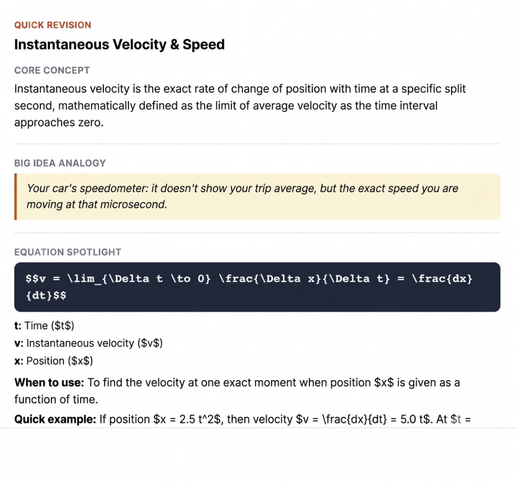The width and height of the screenshot is (516, 481).
Task: Click the \frac{dx}{dt} = 5.0 t$ expression
Action: pos(376,419)
